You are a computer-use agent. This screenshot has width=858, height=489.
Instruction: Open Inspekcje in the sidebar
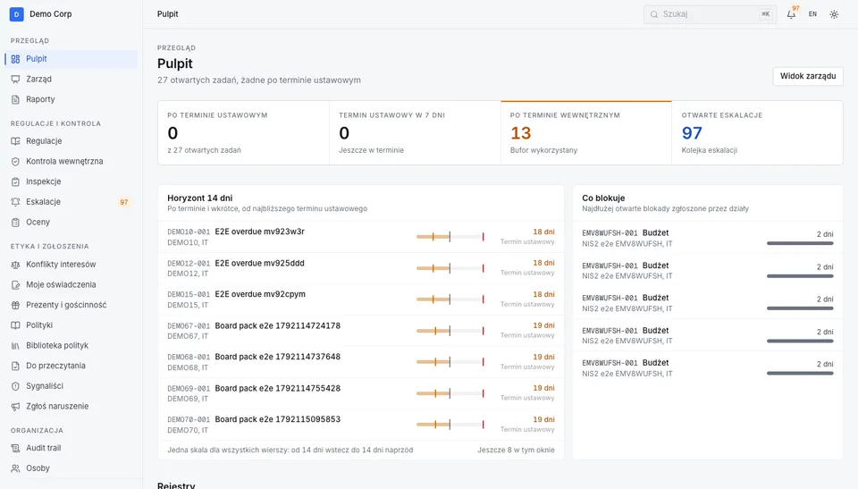click(71, 181)
